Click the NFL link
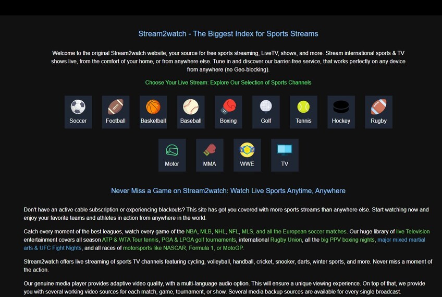The image size is (442, 297). coord(234,232)
